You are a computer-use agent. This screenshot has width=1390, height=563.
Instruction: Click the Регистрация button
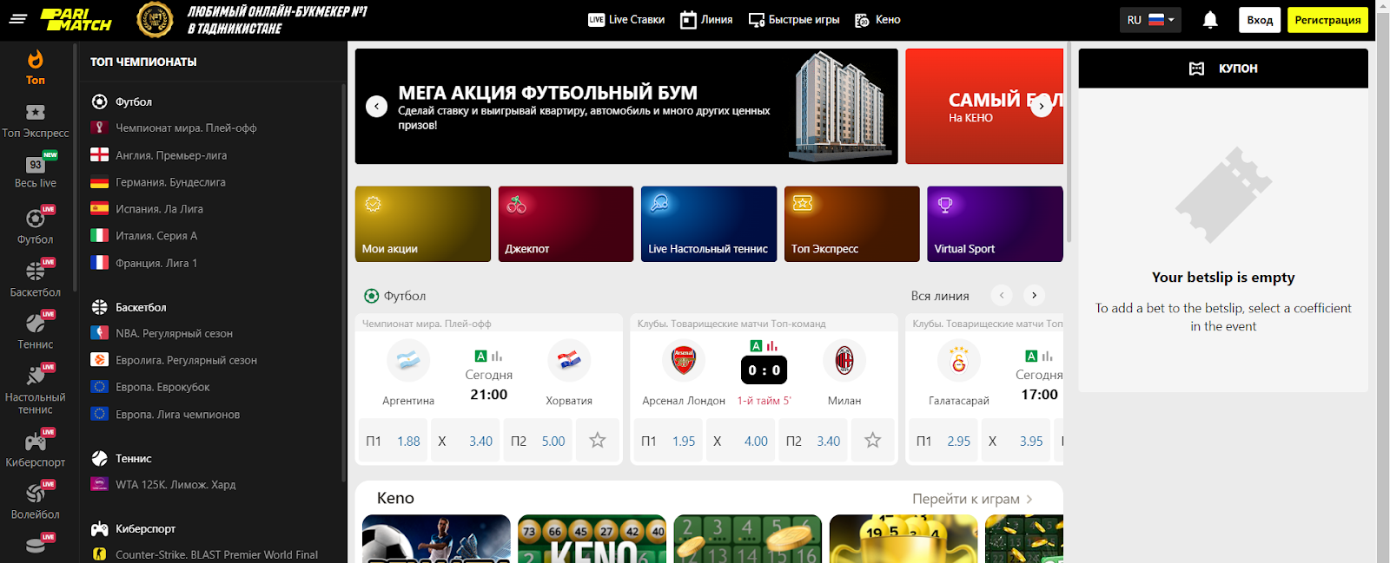(x=1327, y=20)
